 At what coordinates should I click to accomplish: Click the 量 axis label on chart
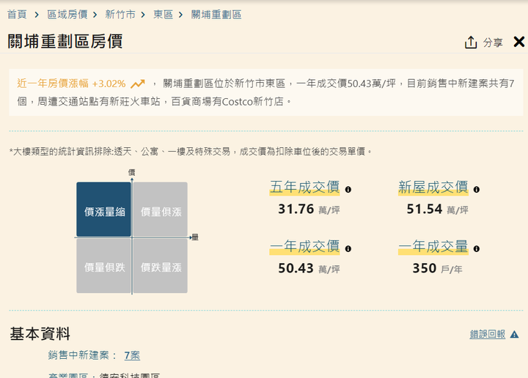pyautogui.click(x=195, y=237)
